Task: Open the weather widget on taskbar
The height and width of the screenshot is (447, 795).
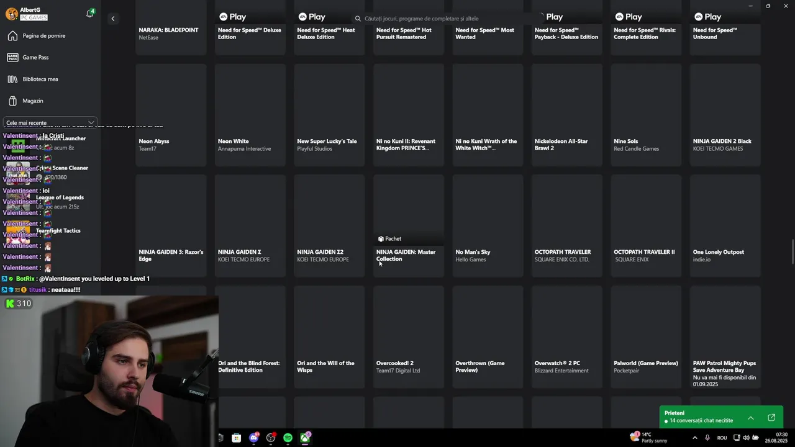Action: (x=649, y=438)
